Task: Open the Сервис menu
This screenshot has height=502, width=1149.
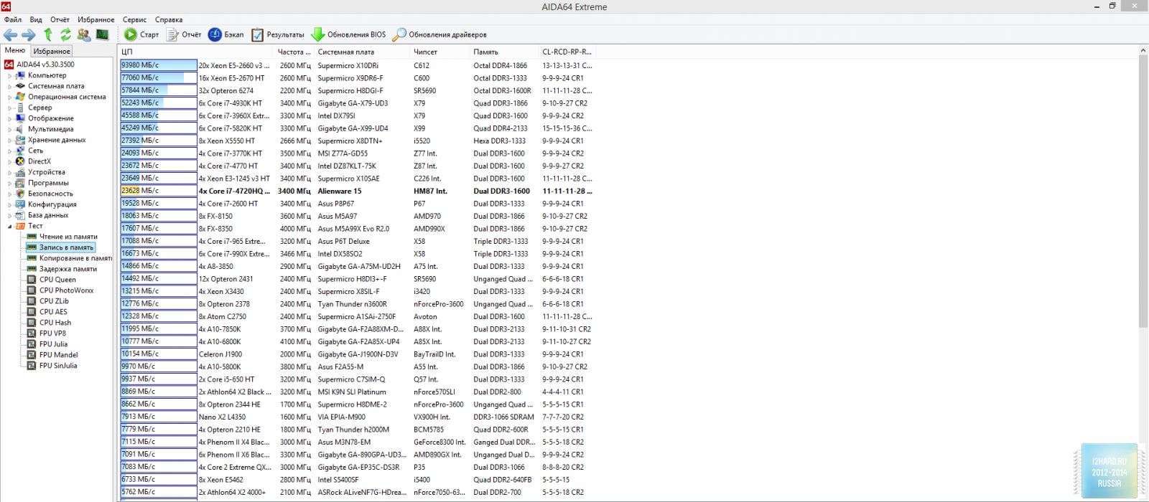Action: point(134,19)
